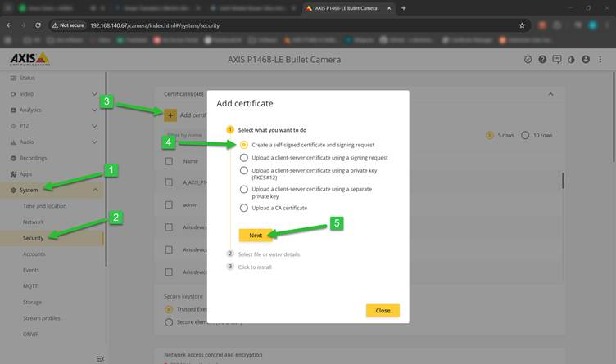Click the page vertical scrollbar
Screen dimensions: 616x364
pyautogui.click(x=614, y=118)
